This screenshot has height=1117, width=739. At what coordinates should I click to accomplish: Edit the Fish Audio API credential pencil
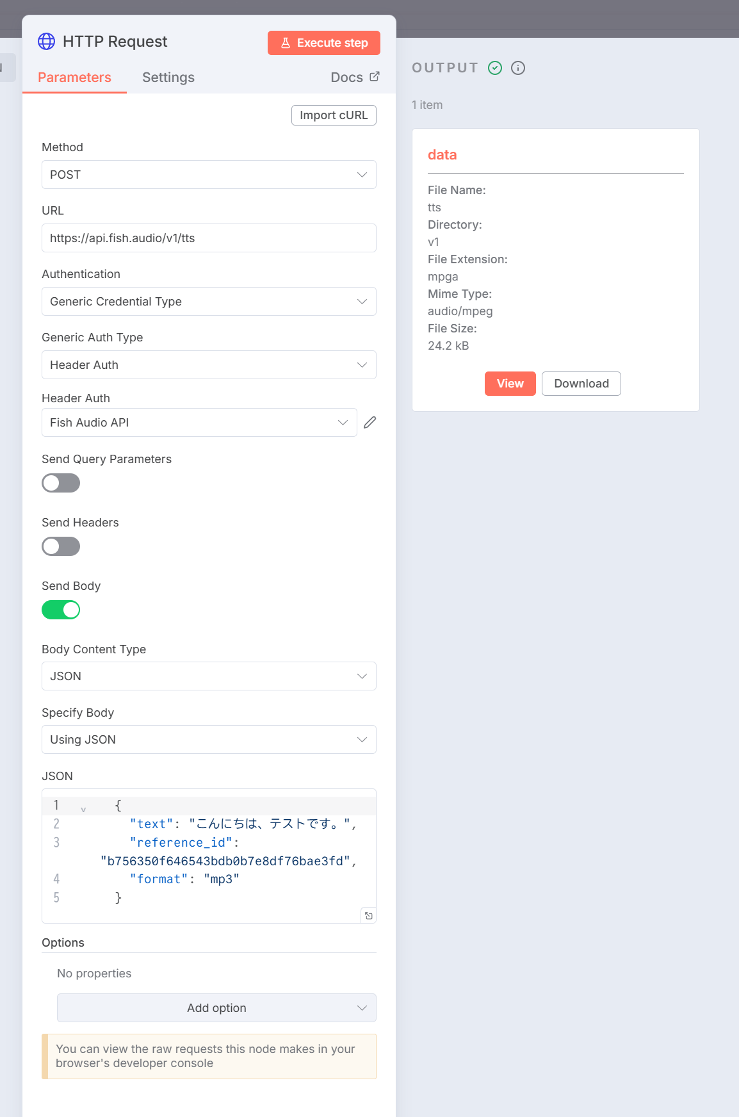coord(369,423)
